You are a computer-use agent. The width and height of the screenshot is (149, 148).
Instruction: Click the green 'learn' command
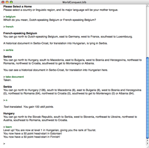(x=9, y=127)
